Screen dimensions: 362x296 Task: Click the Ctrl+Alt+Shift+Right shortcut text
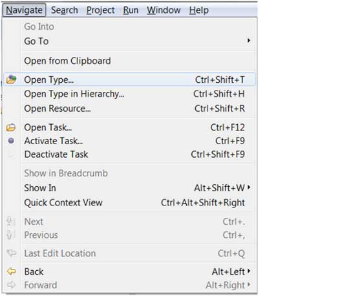pyautogui.click(x=203, y=203)
